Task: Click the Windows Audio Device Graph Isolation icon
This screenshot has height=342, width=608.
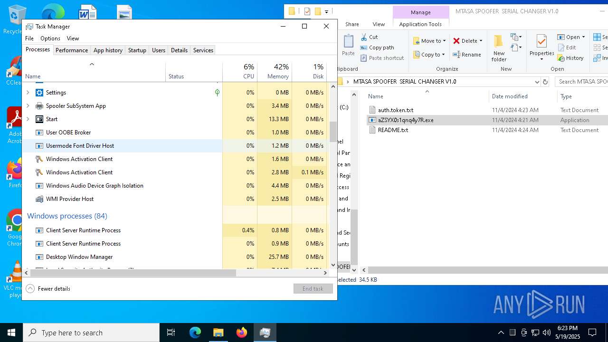Action: 39,186
